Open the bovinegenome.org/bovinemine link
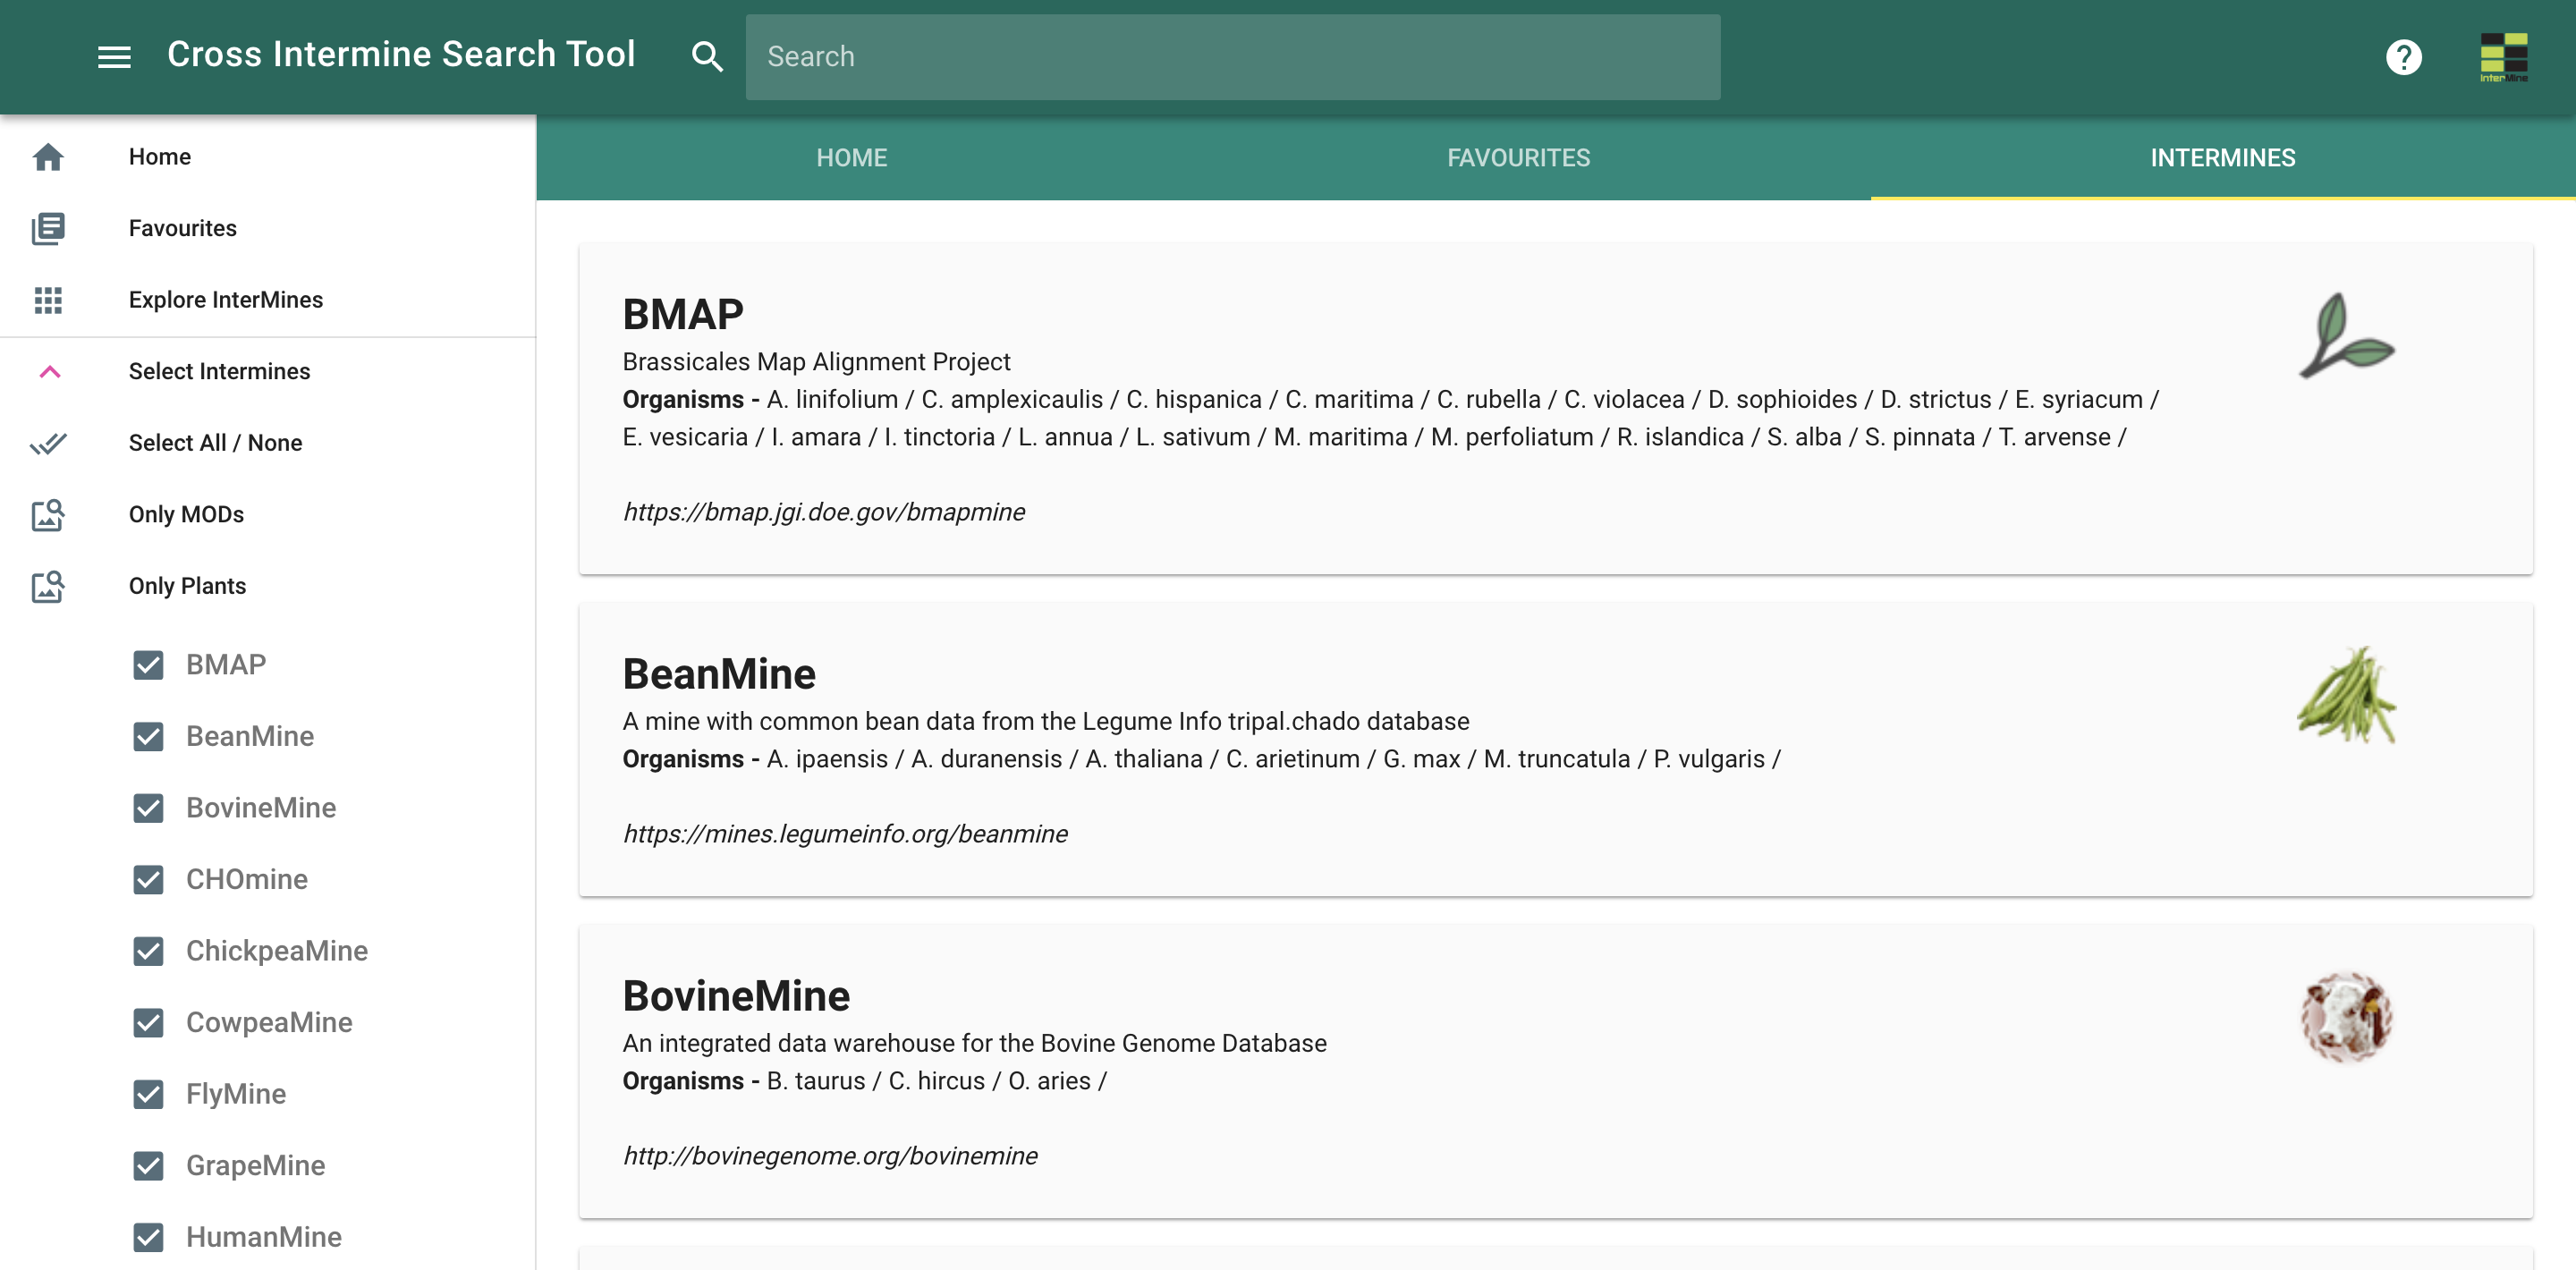 click(829, 1156)
